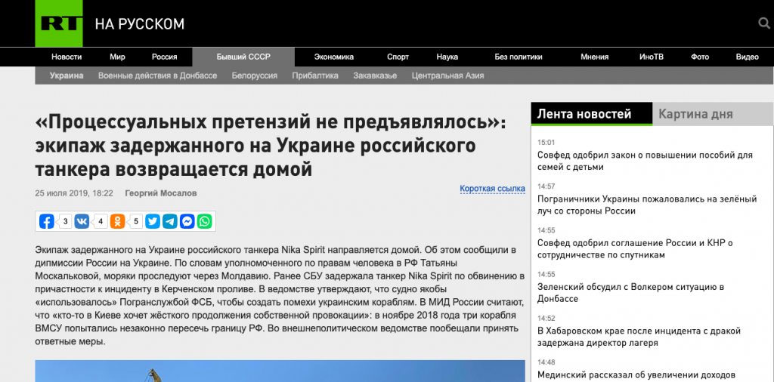Open the Закавказье submenu link

tap(375, 75)
